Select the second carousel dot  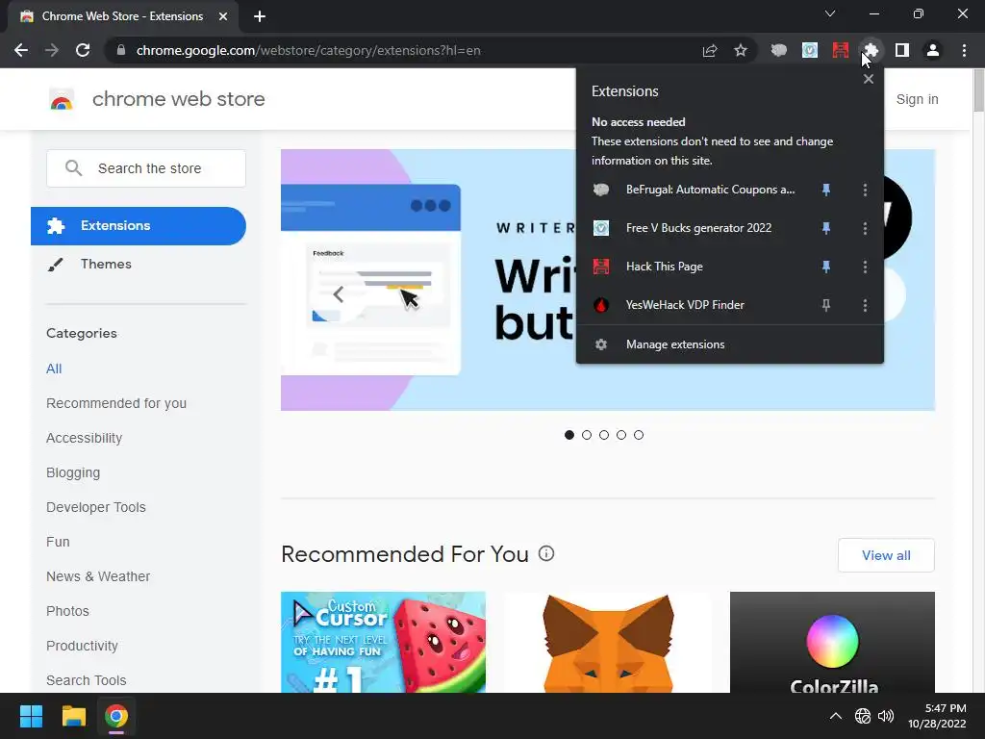click(587, 435)
